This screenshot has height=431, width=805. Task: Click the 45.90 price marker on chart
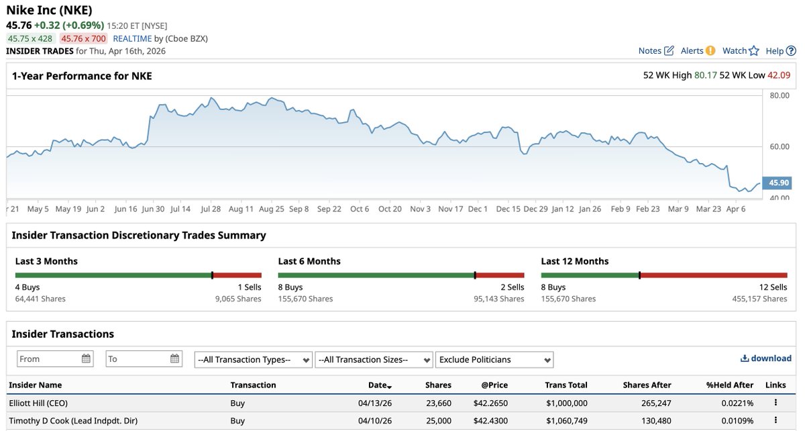pyautogui.click(x=778, y=183)
